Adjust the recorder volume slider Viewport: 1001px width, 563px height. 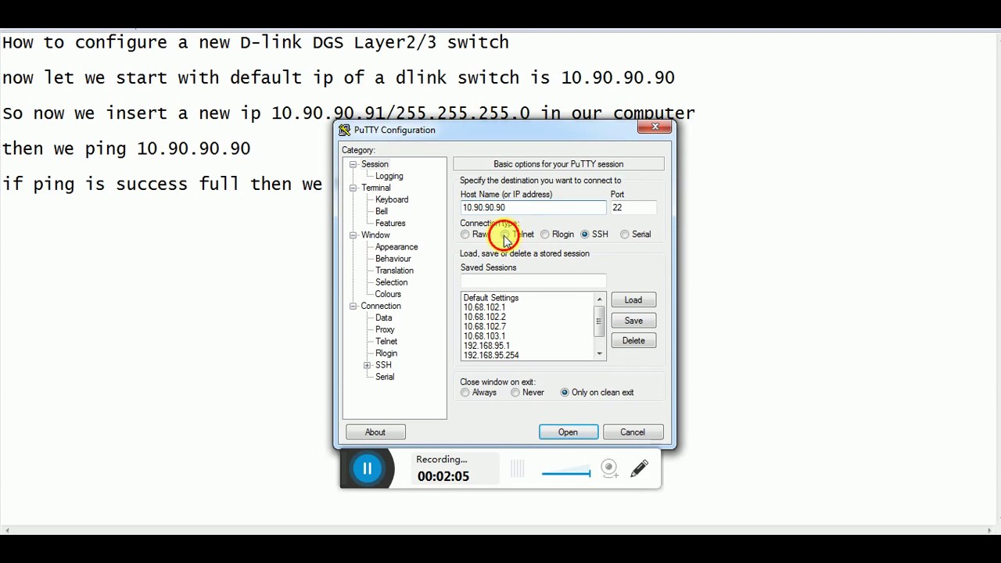point(566,473)
